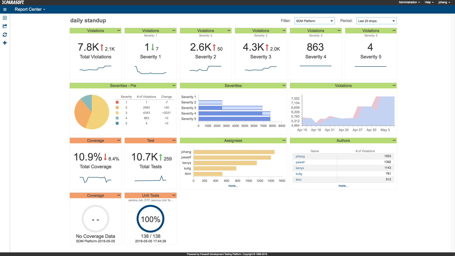Open options menu of Severity 4 widget
This screenshot has width=455, height=256.
339,31
